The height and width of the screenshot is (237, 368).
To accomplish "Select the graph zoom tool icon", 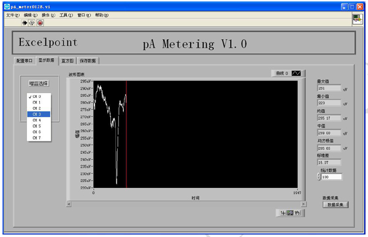I will coord(290,213).
